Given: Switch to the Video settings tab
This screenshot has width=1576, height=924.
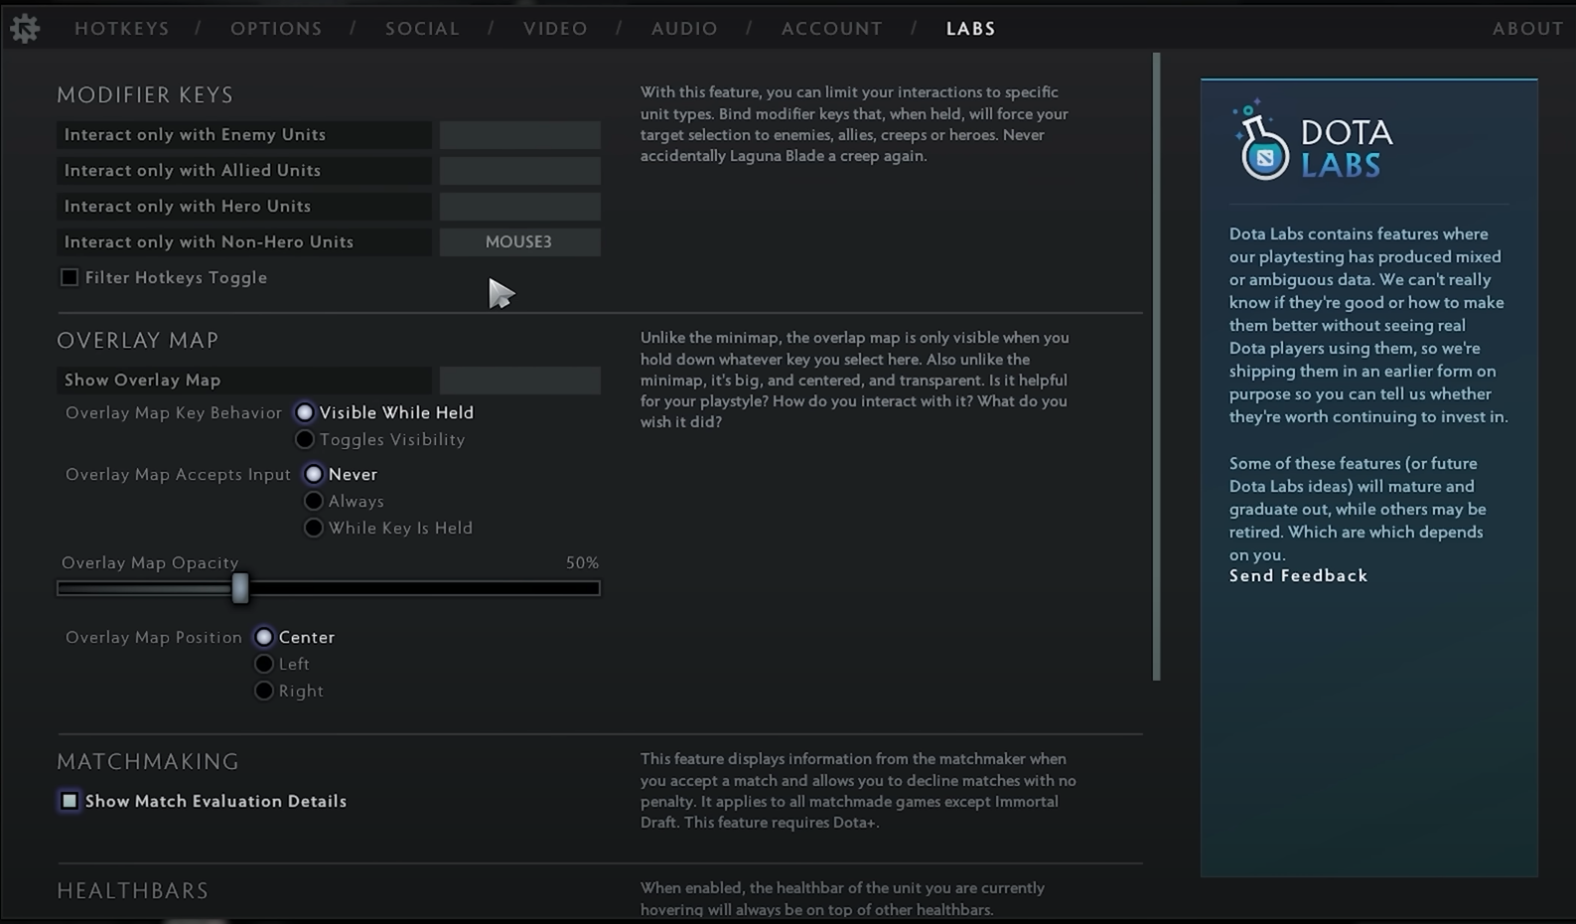Looking at the screenshot, I should point(555,29).
